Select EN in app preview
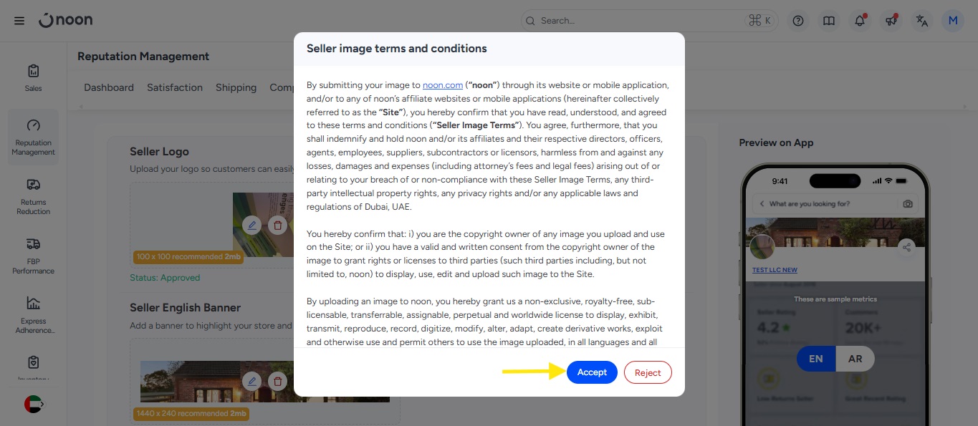The width and height of the screenshot is (978, 426). pos(816,359)
